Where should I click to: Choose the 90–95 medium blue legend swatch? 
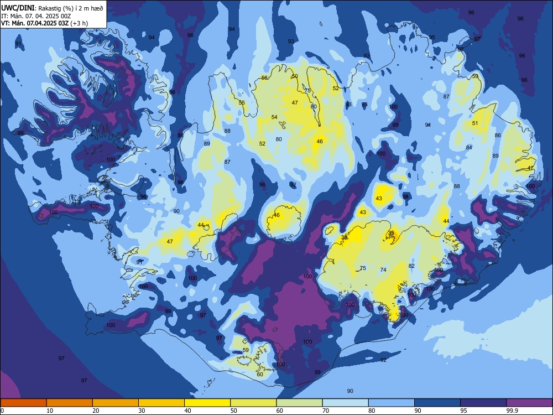437,403
